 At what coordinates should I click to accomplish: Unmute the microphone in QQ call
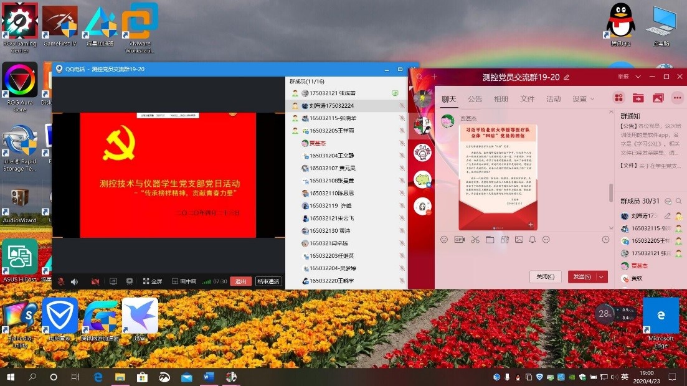click(x=61, y=281)
